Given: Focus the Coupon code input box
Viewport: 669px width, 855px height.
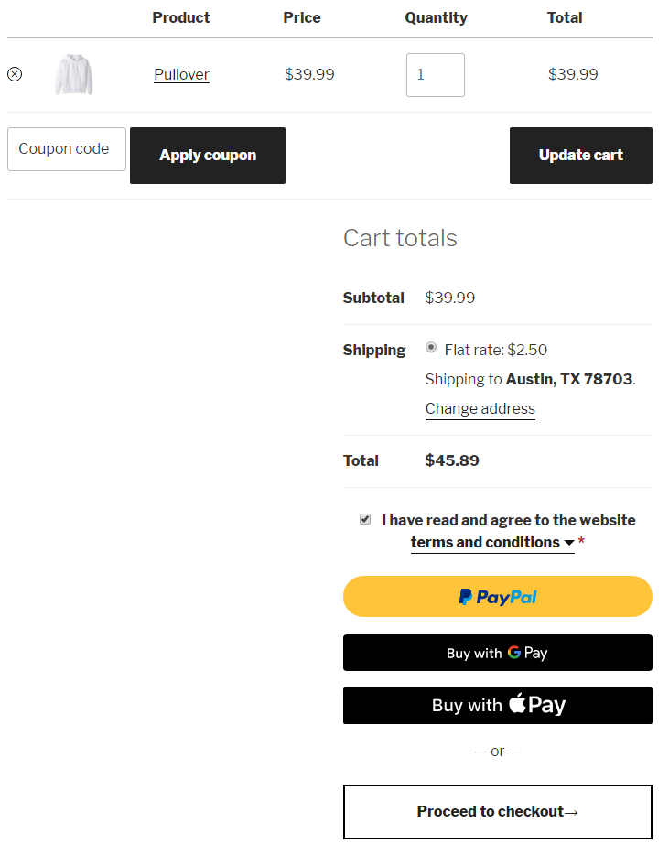Looking at the screenshot, I should (67, 149).
